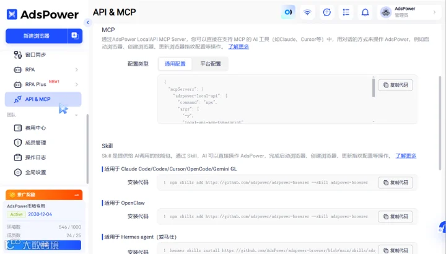Click the AdsPower user avatar
446x254 pixels.
pos(386,12)
